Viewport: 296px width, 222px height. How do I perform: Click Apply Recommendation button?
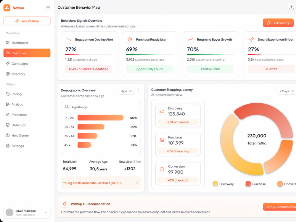click(279, 207)
